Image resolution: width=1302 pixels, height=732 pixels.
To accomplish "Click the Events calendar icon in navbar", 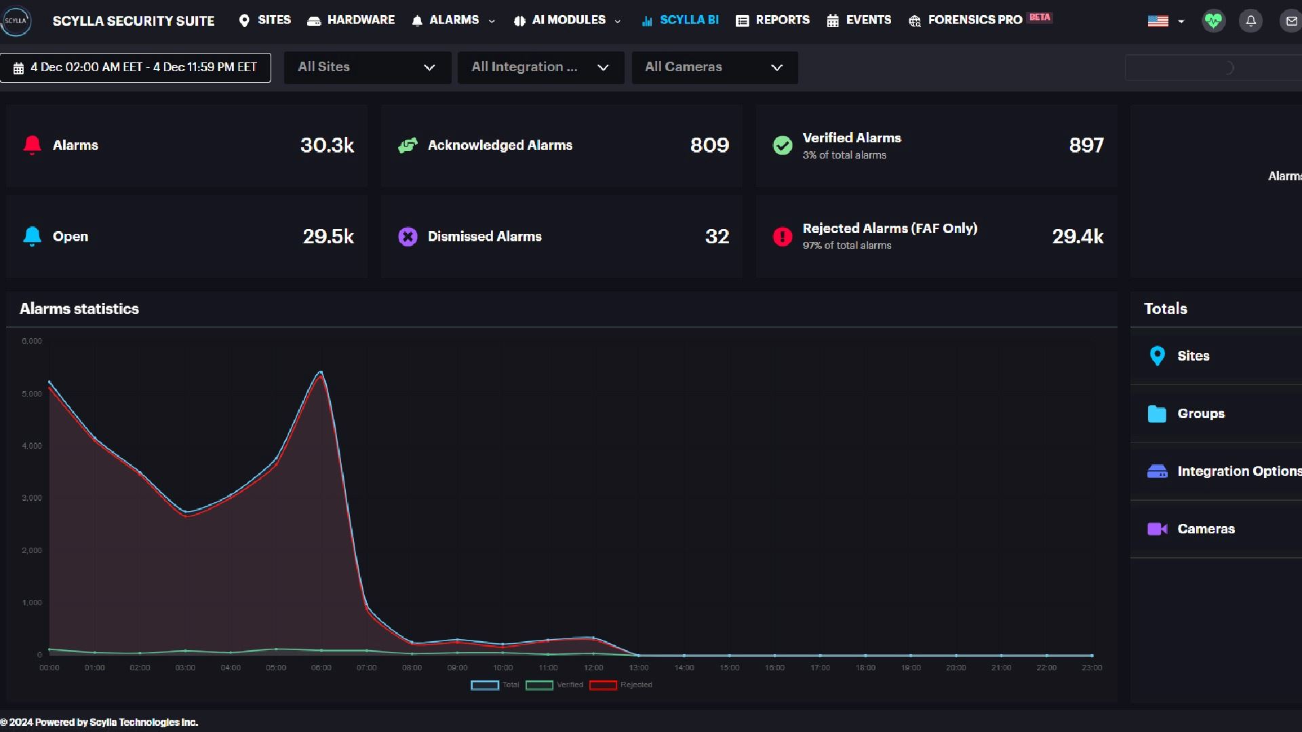I will click(833, 21).
